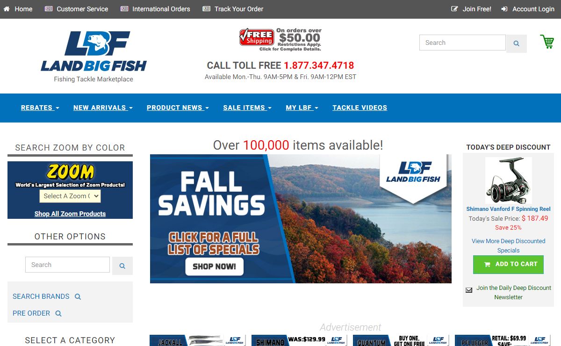Image resolution: width=561 pixels, height=346 pixels.
Task: Click the Fall Savings Shop Now banner
Action: tap(301, 219)
